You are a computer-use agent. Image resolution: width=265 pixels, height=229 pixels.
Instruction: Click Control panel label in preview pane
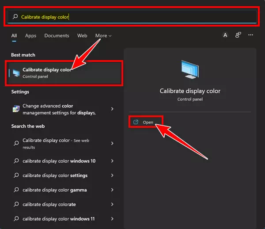tap(190, 99)
